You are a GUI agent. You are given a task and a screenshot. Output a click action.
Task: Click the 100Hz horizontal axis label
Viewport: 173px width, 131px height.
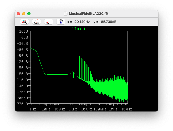[x=60, y=109]
